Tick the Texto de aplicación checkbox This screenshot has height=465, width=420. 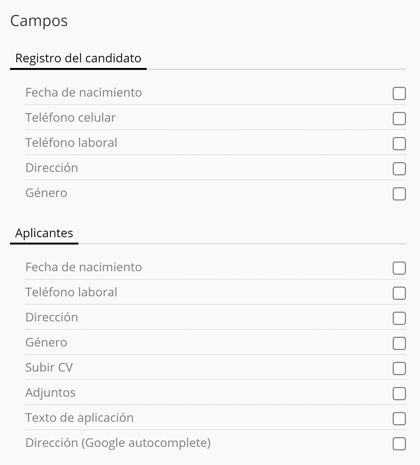coord(399,419)
